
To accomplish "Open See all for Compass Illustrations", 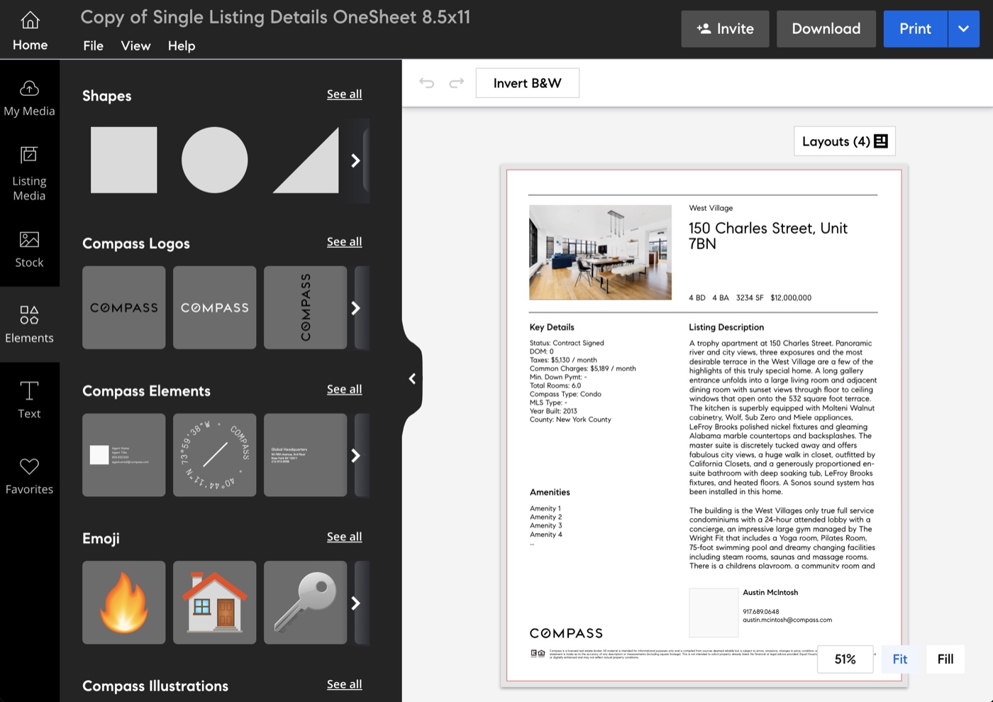I will (344, 684).
